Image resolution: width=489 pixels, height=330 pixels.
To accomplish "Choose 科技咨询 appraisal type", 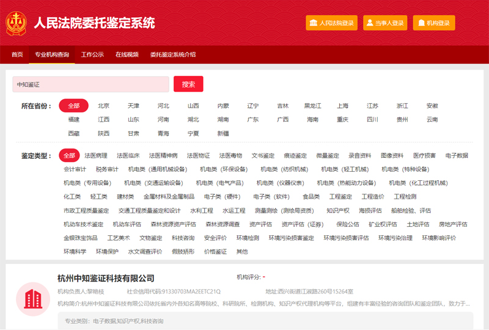I will click(x=183, y=238).
